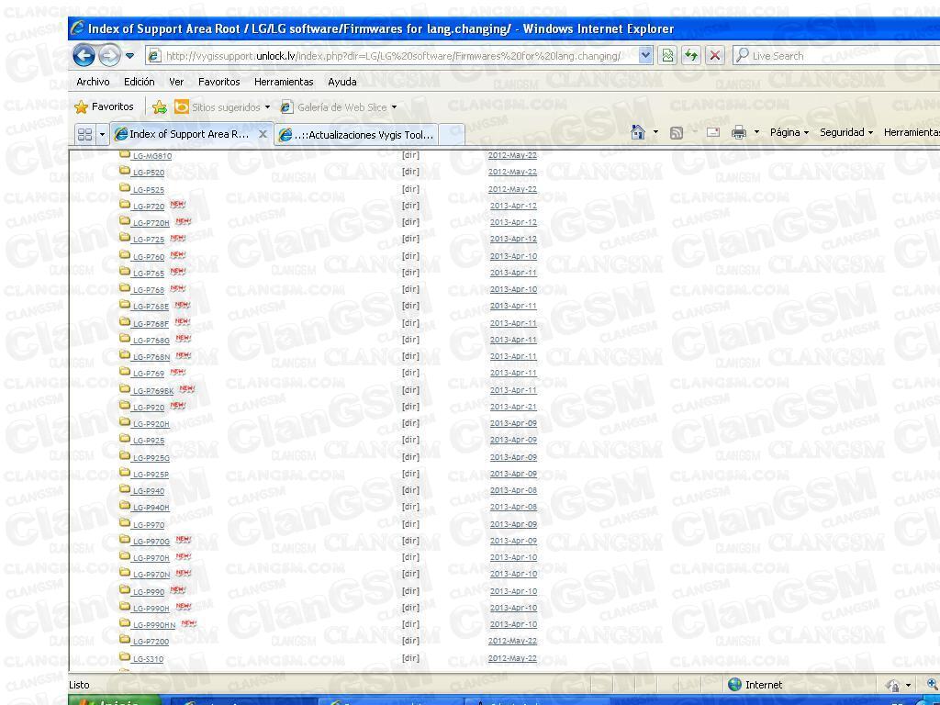
Task: Open the Seguridad dropdown menu
Action: pos(845,132)
